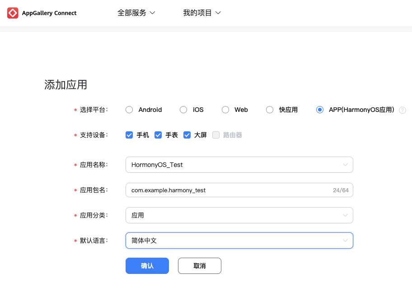Enable the 路由器 device checkbox
412x301 pixels.
(215, 135)
